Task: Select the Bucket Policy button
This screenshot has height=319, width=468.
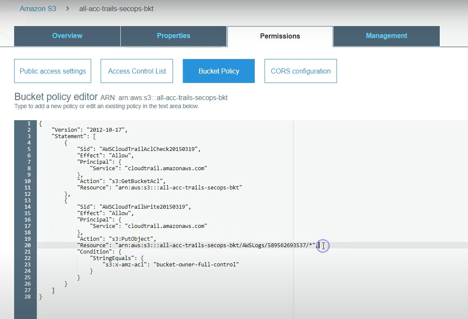Action: click(219, 71)
